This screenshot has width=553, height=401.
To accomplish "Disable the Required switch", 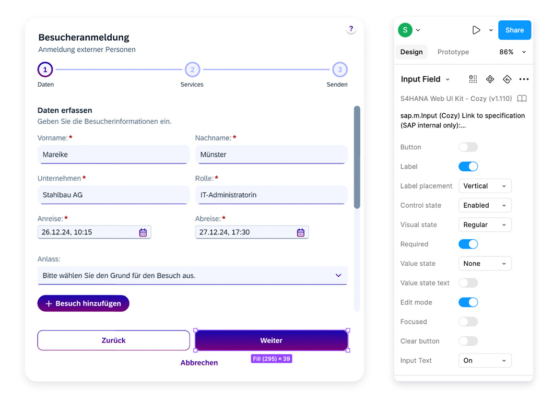I will (468, 244).
